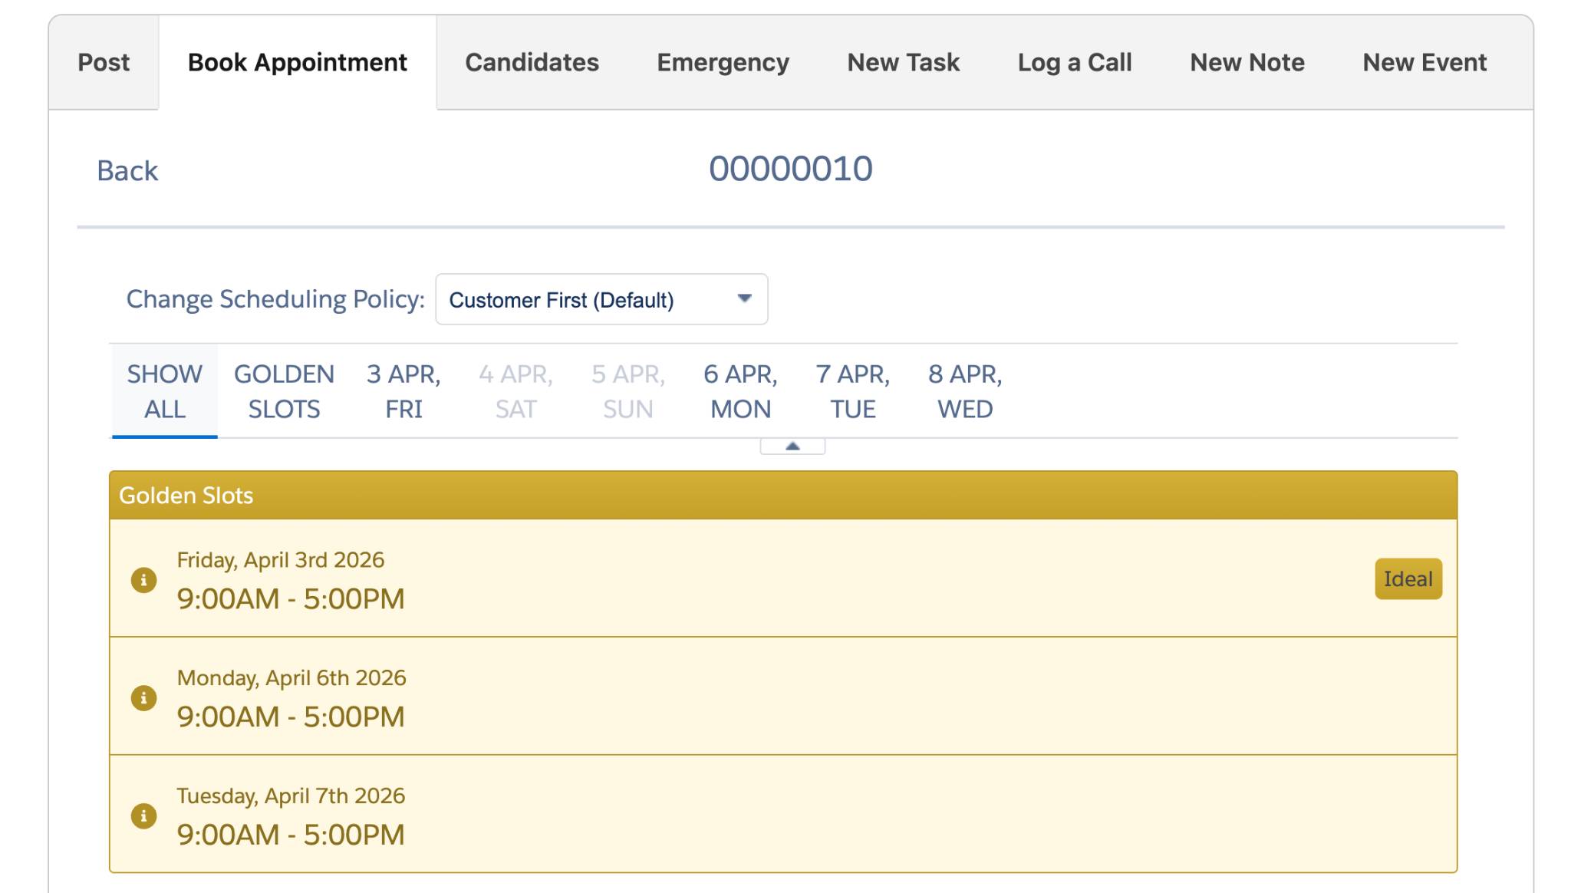This screenshot has height=893, width=1571.
Task: Click the Ideal badge on the Friday slot
Action: click(1408, 578)
